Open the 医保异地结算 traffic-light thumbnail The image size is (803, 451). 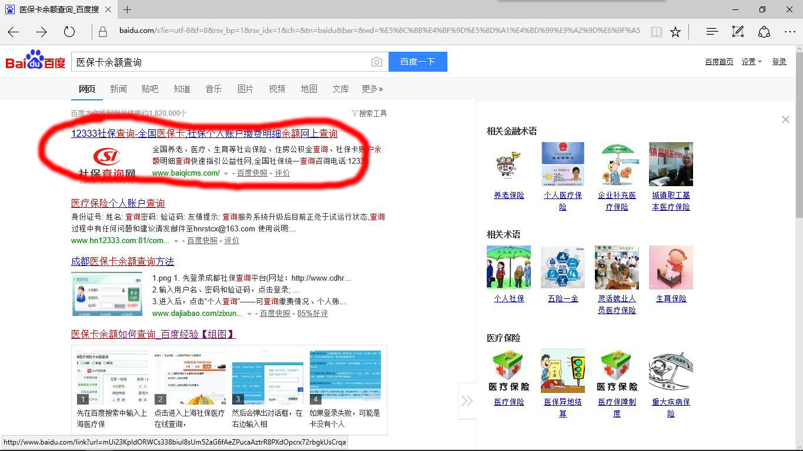(563, 371)
